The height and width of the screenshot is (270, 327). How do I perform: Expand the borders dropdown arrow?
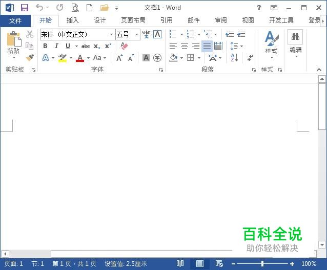[199, 58]
